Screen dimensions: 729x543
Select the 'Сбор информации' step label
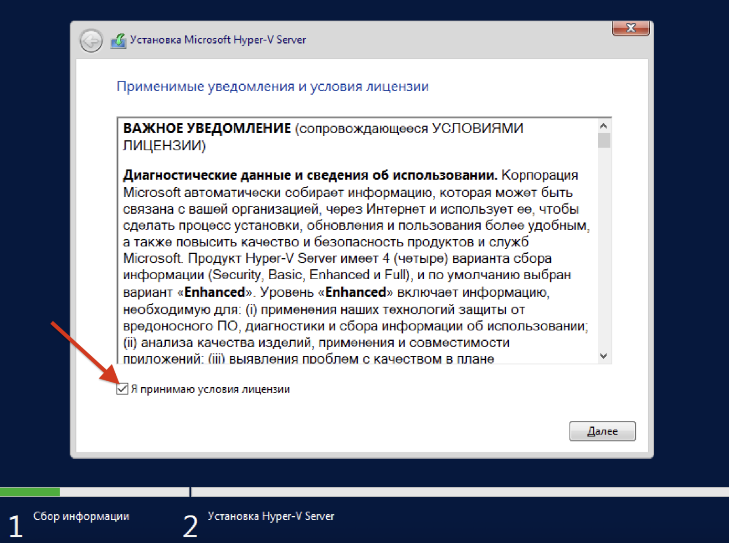point(81,516)
